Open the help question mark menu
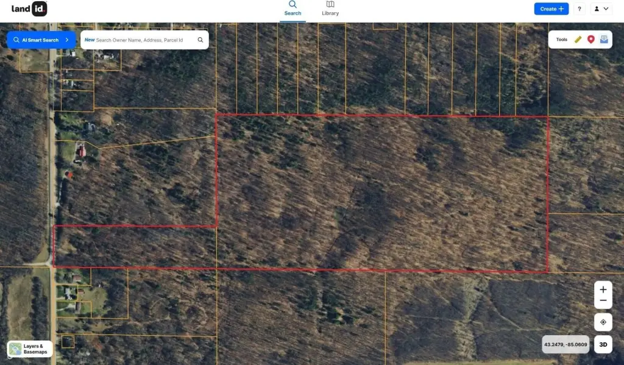 (580, 9)
